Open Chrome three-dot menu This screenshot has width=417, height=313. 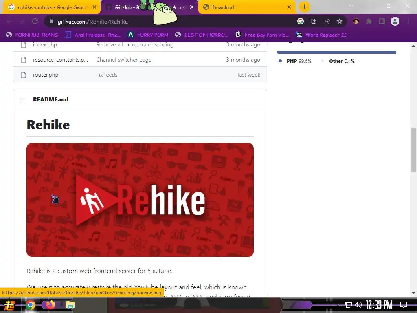(x=408, y=22)
